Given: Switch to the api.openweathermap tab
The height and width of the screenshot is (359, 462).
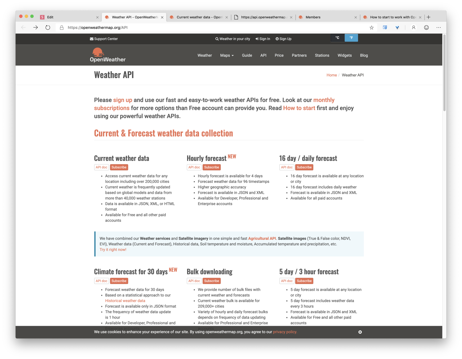Looking at the screenshot, I should tap(264, 17).
